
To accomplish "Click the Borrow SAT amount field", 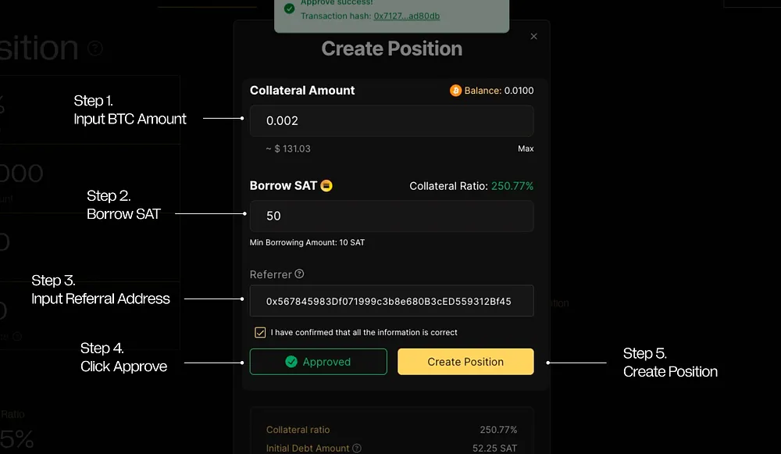I will pyautogui.click(x=391, y=216).
